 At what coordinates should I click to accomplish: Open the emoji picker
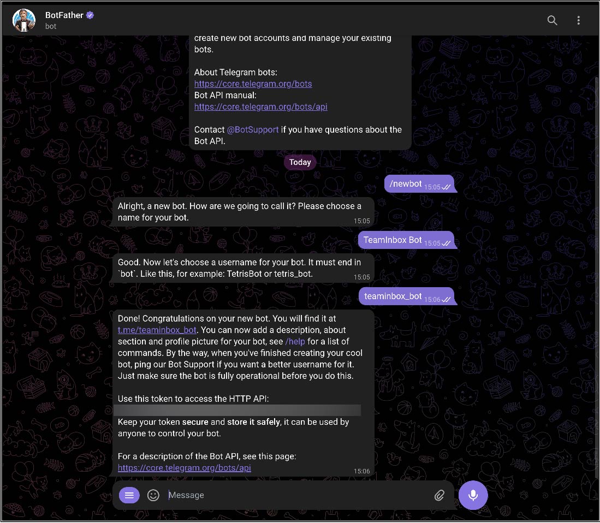[x=153, y=495]
